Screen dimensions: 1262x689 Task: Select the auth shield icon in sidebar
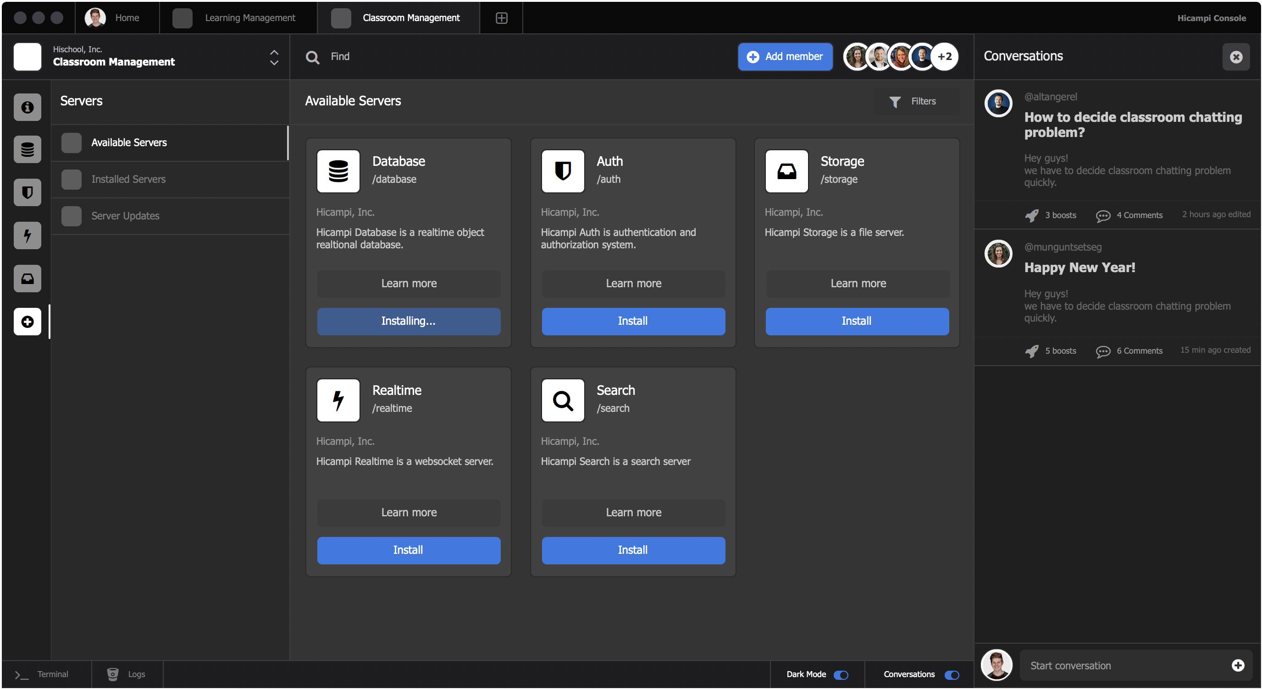point(28,192)
